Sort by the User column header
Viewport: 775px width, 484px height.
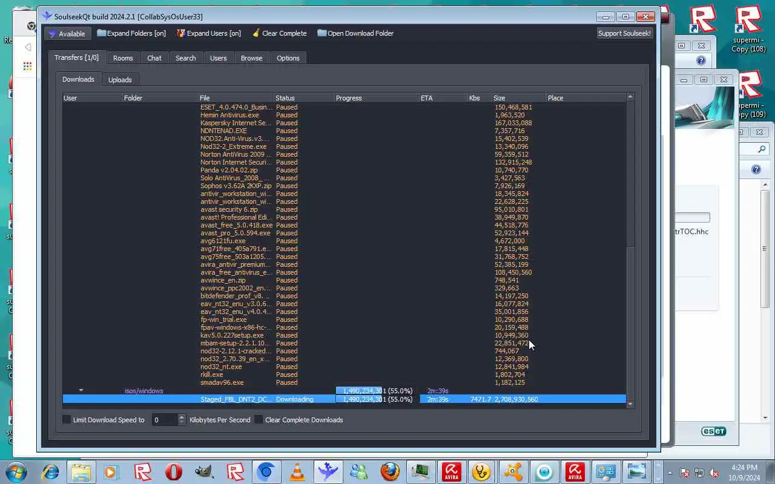pos(93,98)
